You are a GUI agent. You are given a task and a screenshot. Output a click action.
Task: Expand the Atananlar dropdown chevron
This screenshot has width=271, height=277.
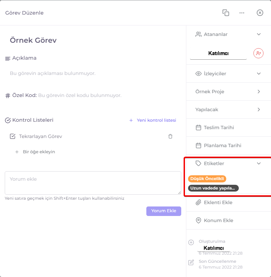259,34
